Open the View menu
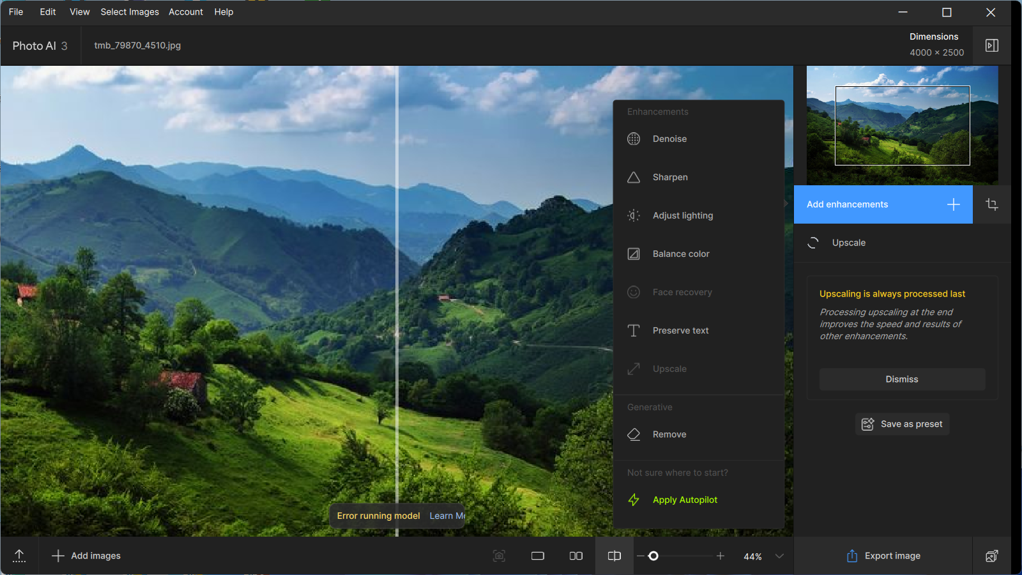 pos(80,11)
